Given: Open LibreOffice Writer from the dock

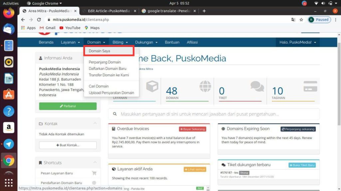Looking at the screenshot, I should [9, 78].
